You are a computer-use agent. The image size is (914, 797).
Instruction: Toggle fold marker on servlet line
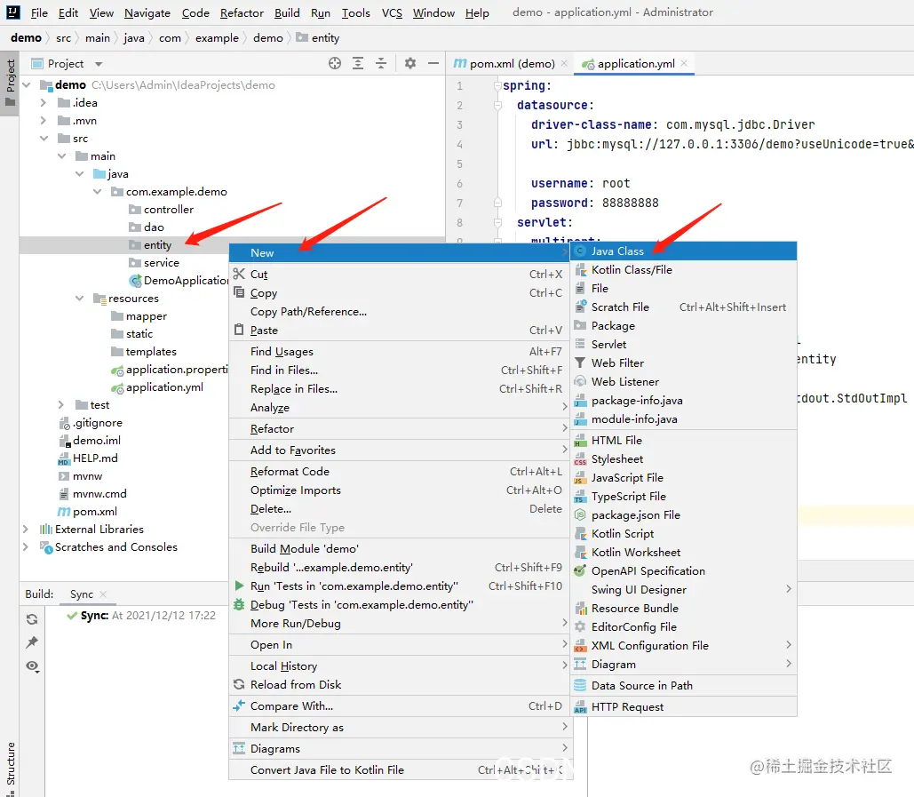point(497,222)
